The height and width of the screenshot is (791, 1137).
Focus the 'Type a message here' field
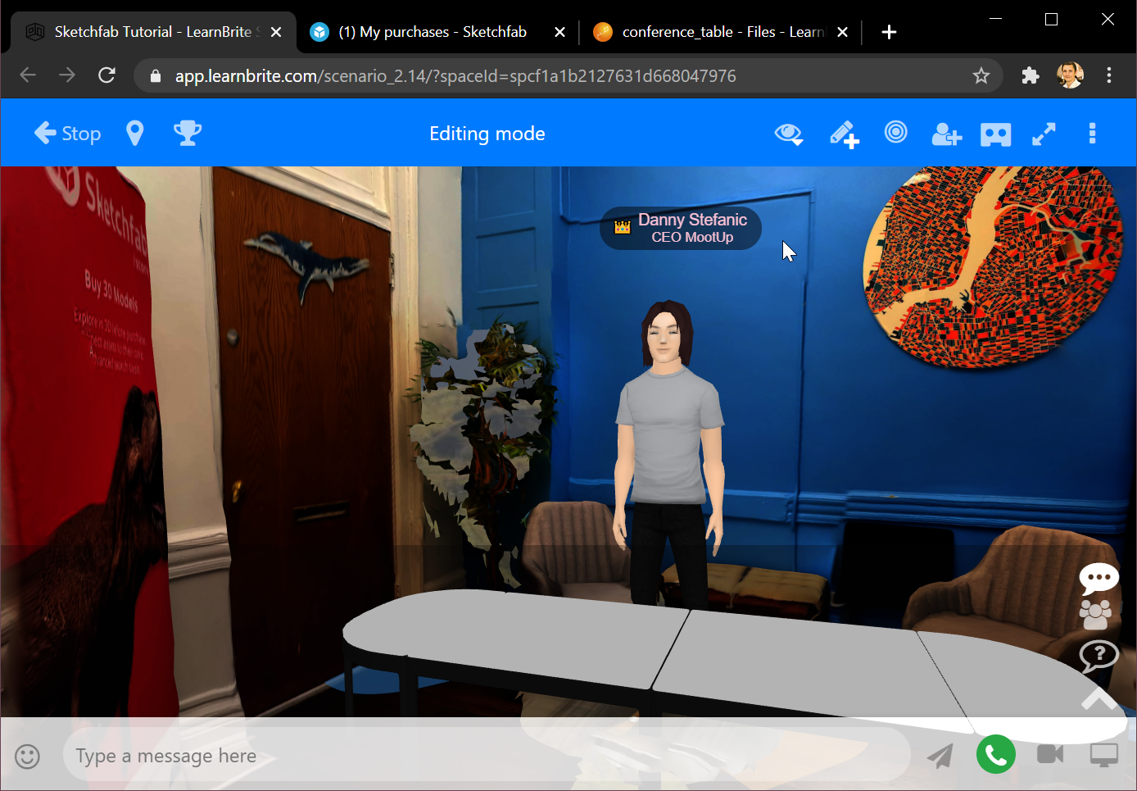tap(487, 755)
